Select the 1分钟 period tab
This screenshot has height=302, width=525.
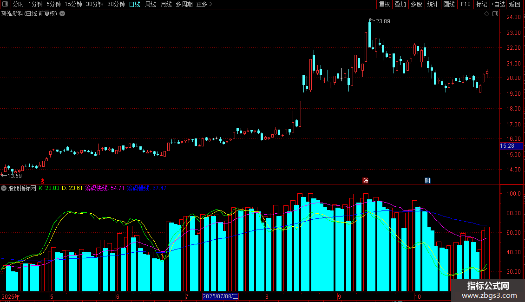35,4
